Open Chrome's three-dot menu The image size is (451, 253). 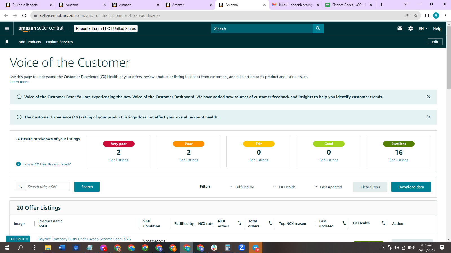tap(445, 15)
